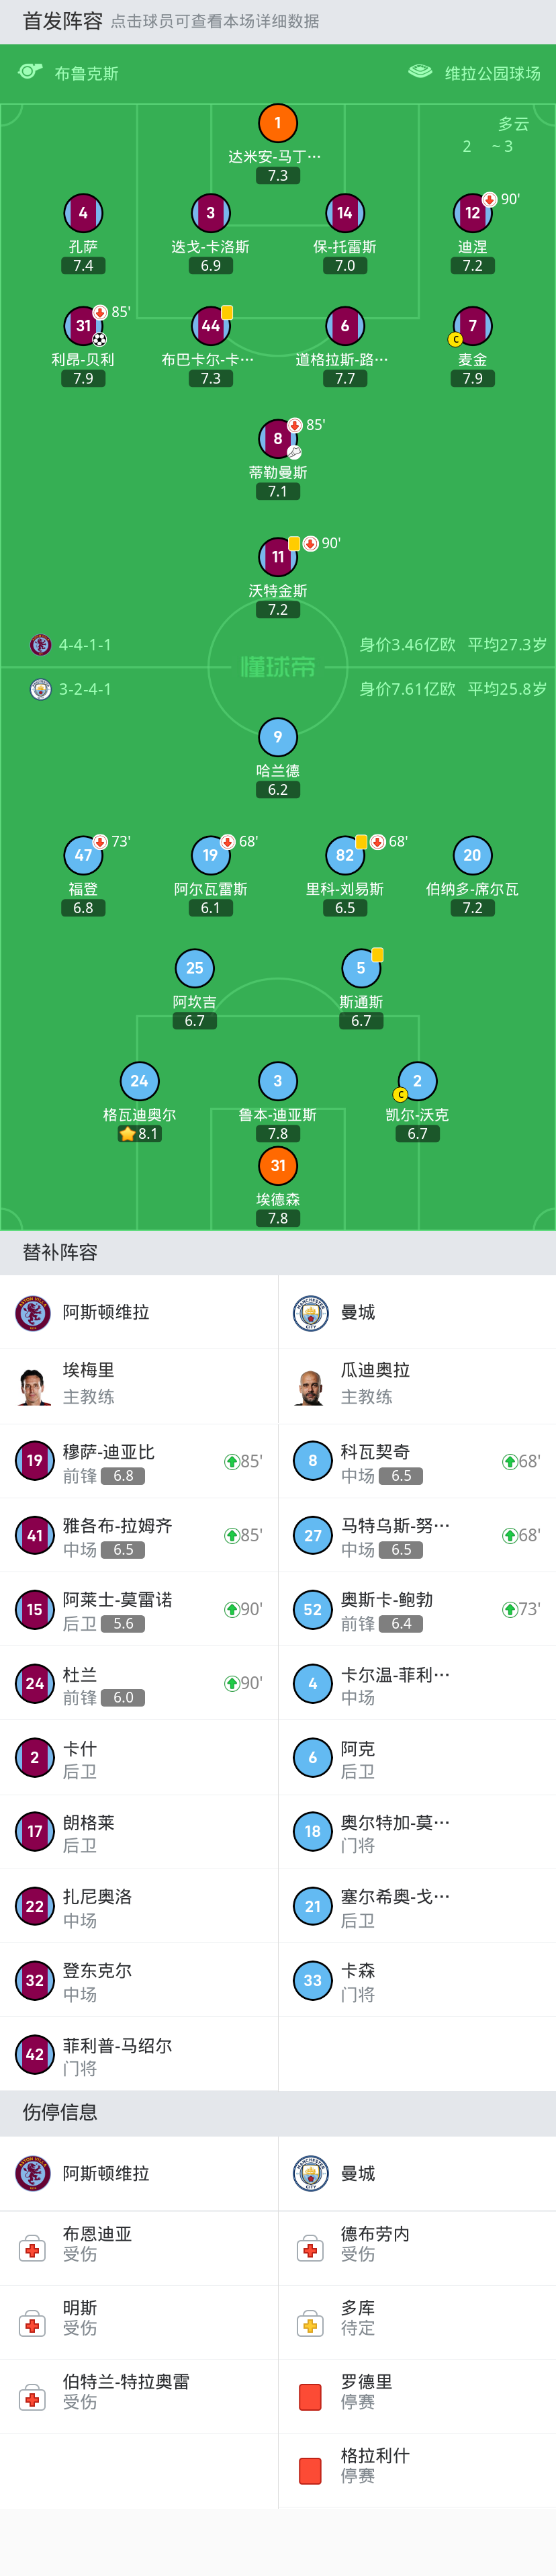Viewport: 556px width, 2576px height.
Task: Tap Manchester City crest in injury section
Action: pyautogui.click(x=311, y=2173)
